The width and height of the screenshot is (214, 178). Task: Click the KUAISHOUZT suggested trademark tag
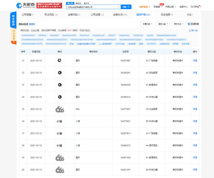(x=99, y=35)
